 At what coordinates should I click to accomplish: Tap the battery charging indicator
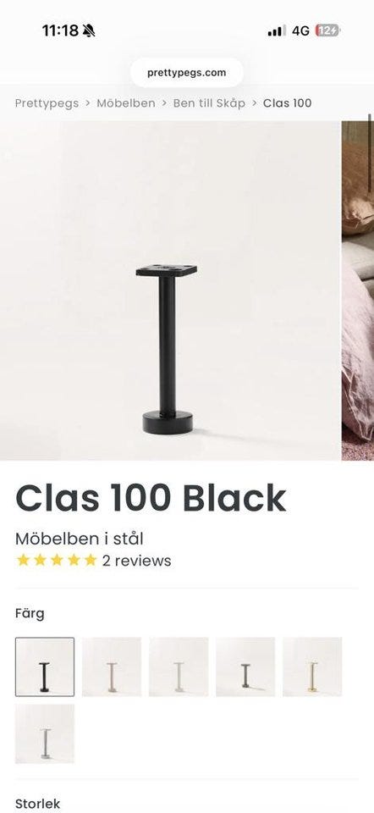click(x=327, y=31)
